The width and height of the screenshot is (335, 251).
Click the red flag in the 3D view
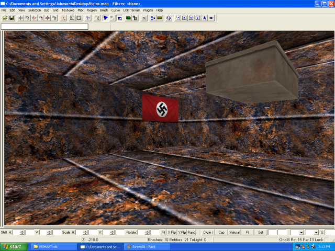point(160,108)
